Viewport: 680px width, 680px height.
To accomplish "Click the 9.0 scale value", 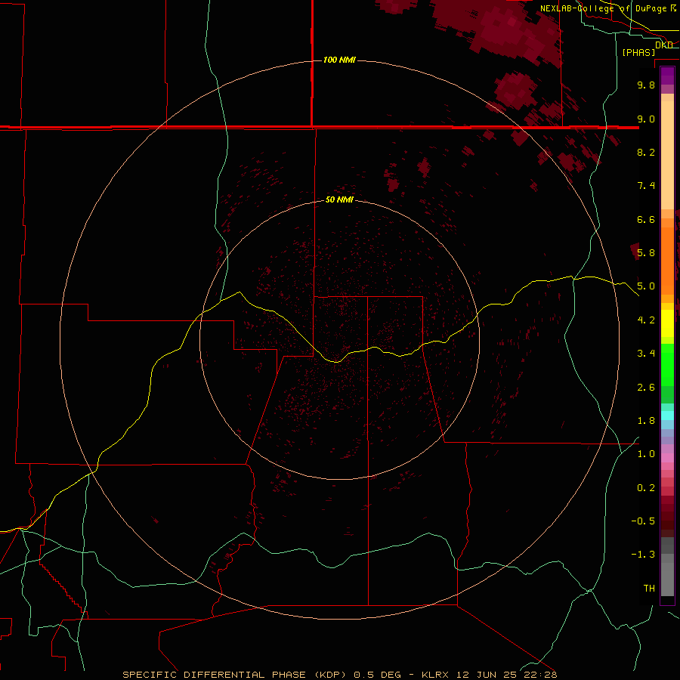I will pos(646,119).
